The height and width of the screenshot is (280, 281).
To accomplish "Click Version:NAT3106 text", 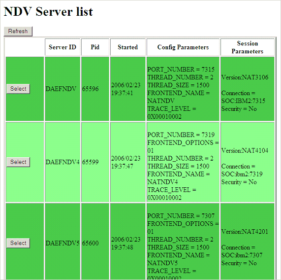I will tap(245, 77).
